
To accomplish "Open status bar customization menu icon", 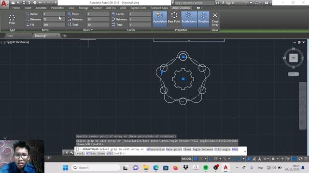I will (x=306, y=159).
